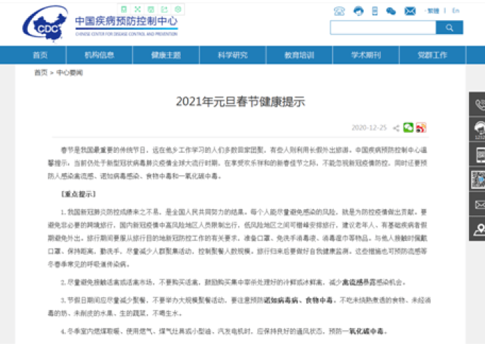Click the 首页 breadcrumb link

[x=40, y=73]
